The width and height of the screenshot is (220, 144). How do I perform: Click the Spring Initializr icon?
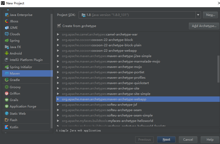pyautogui.click(x=7, y=67)
